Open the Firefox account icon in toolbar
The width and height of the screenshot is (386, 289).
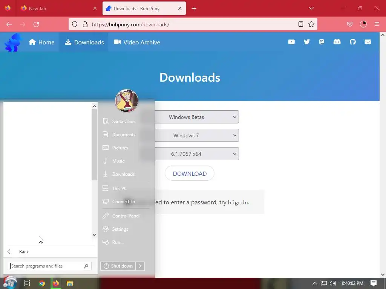coord(363,24)
